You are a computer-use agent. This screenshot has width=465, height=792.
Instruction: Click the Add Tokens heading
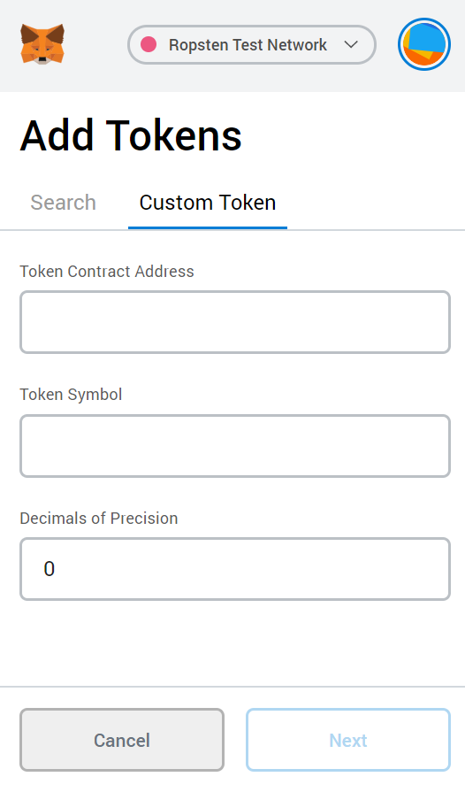[131, 135]
